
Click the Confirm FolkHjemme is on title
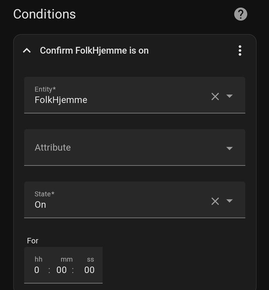[94, 51]
